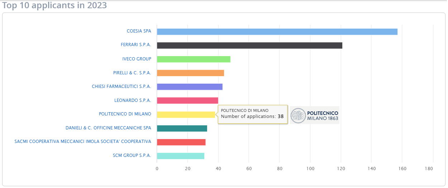Screen dimensions: 448x188
Task: Select the dark gray FERRARI bar
Action: point(249,45)
